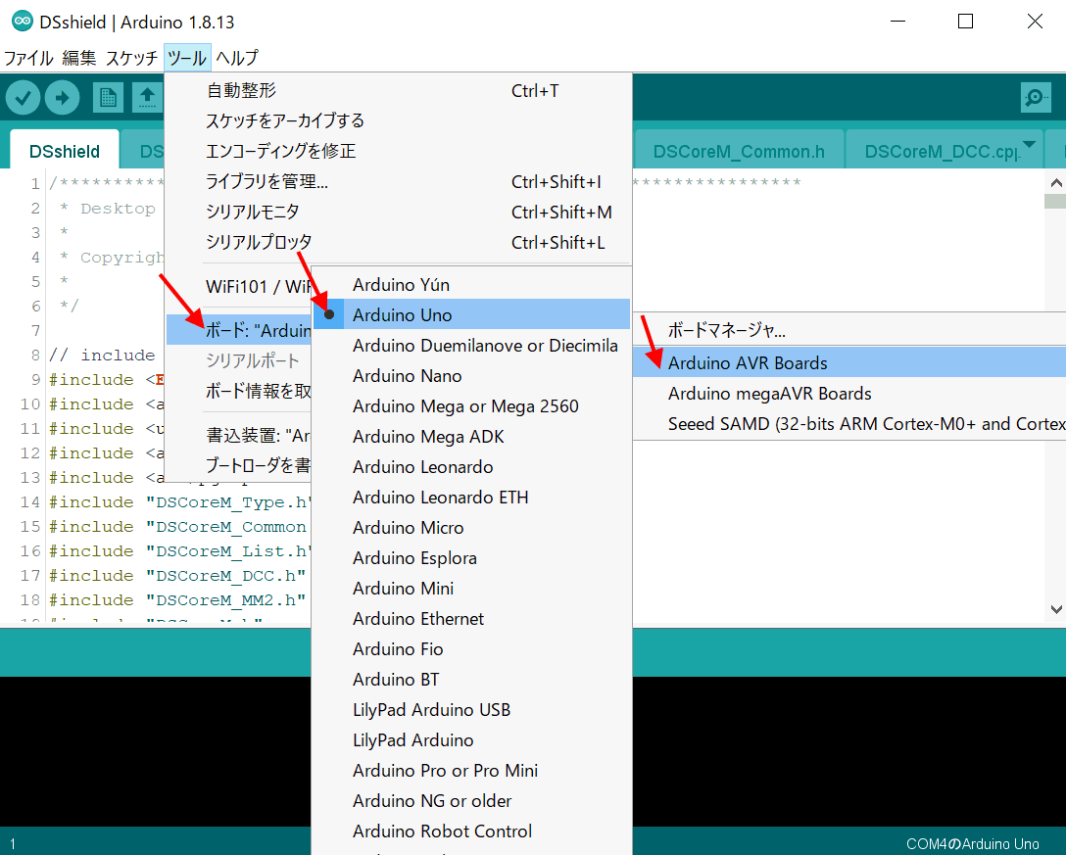Viewport: 1066px width, 855px height.
Task: Close the ツール menu in menu bar
Action: coord(187,58)
